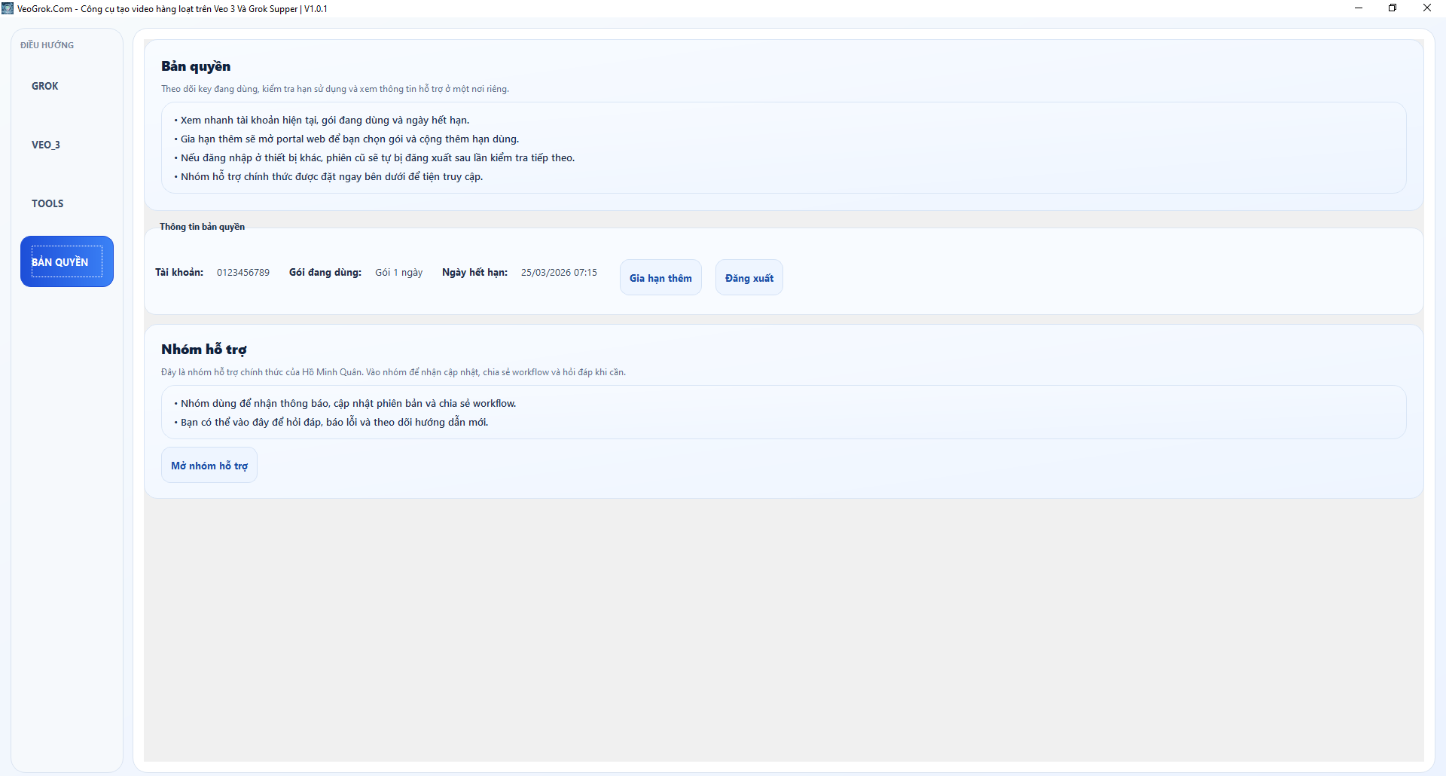Close the VeoGrok application window
The height and width of the screenshot is (776, 1446).
tap(1426, 8)
